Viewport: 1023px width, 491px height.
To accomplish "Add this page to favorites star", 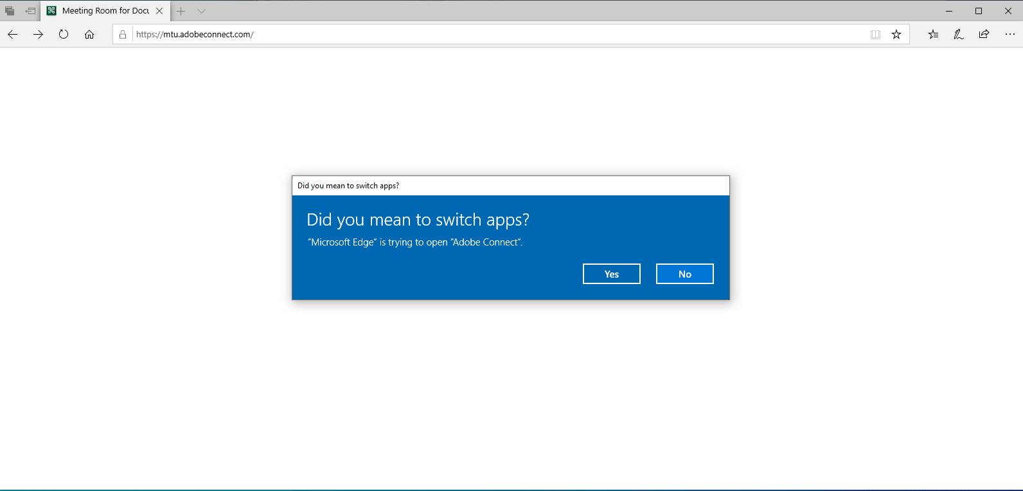I will pos(896,34).
